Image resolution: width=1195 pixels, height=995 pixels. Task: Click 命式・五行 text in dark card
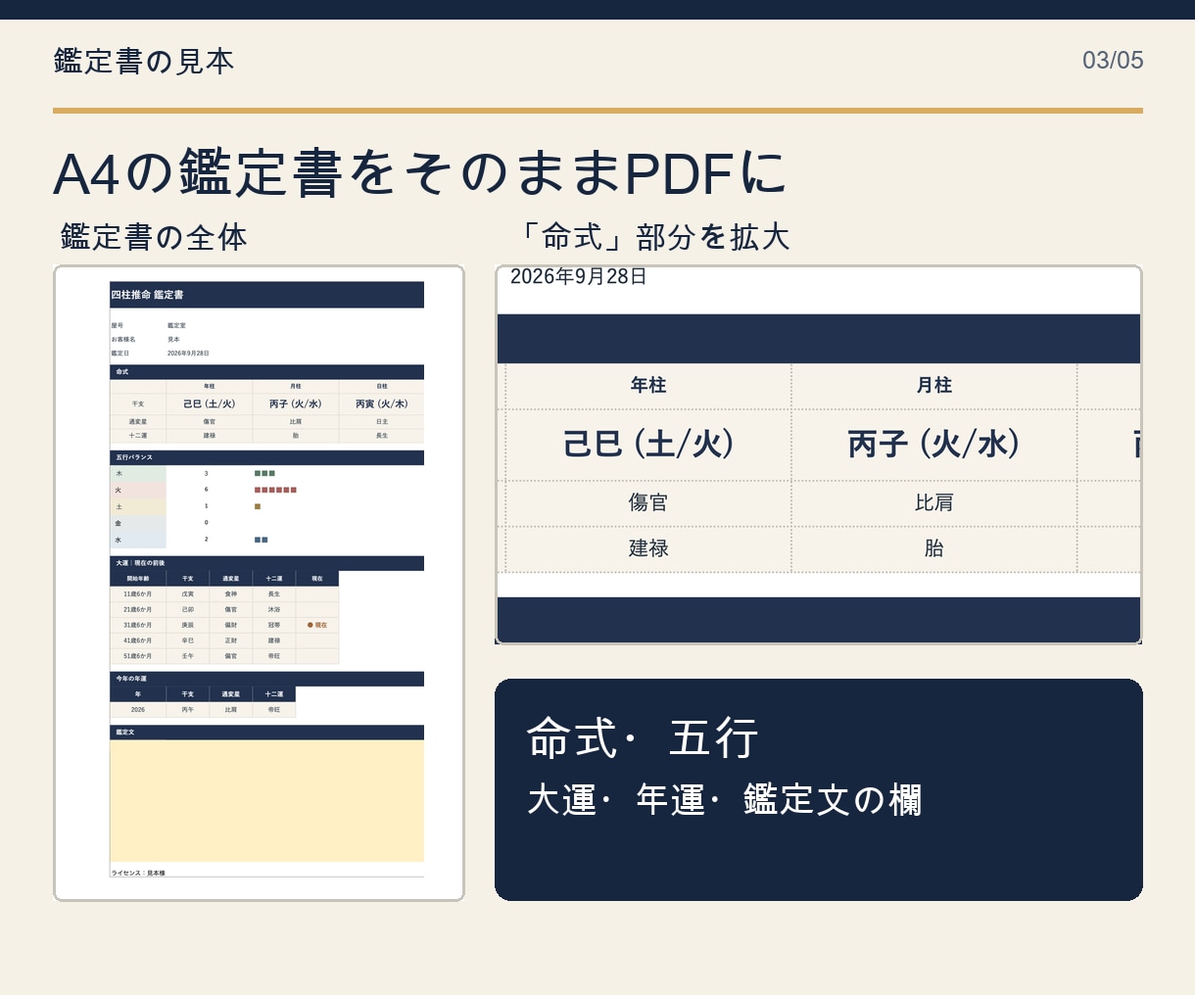pyautogui.click(x=643, y=737)
